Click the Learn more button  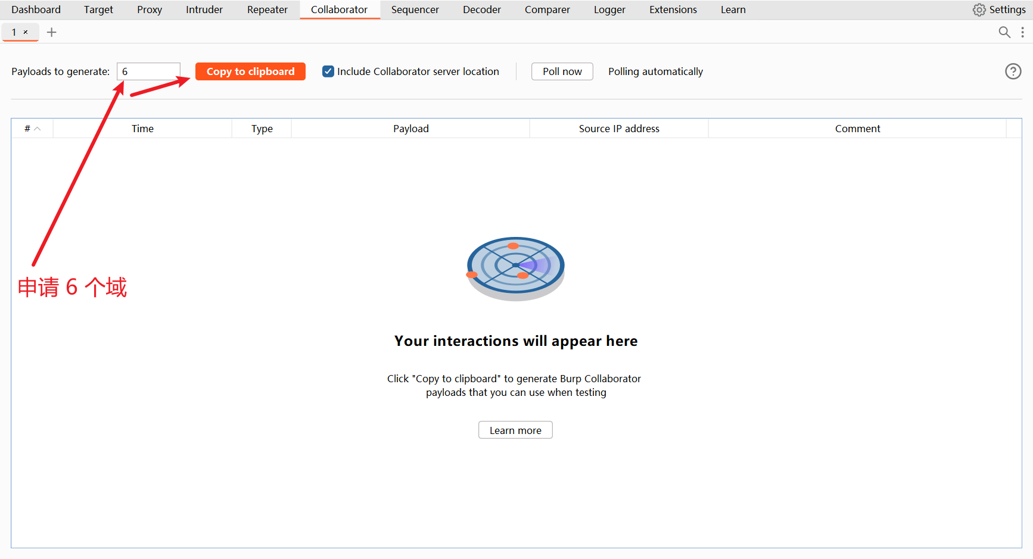[x=515, y=430]
